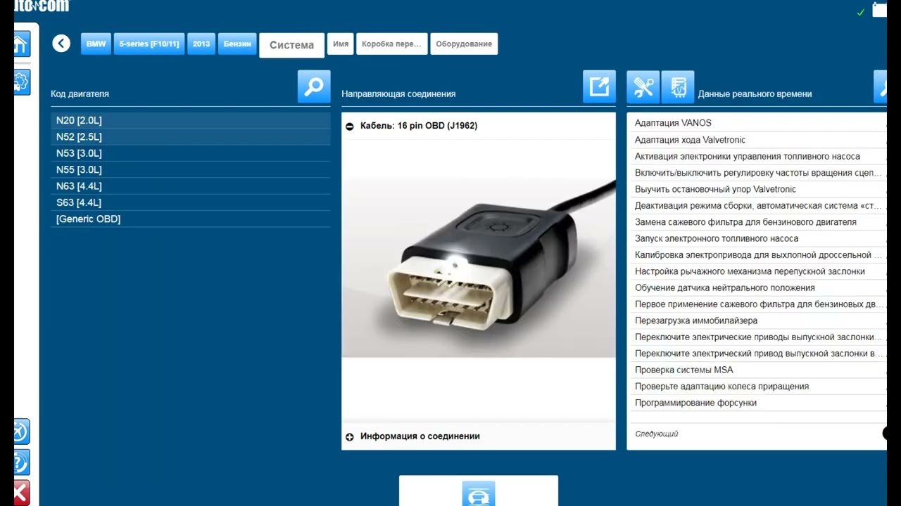
Task: Select Настройка рычажного механизма перепускной заслонки
Action: tap(757, 271)
